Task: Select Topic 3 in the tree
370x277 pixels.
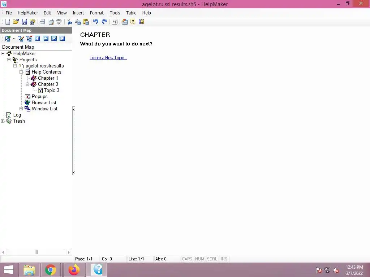Action: tap(51, 90)
